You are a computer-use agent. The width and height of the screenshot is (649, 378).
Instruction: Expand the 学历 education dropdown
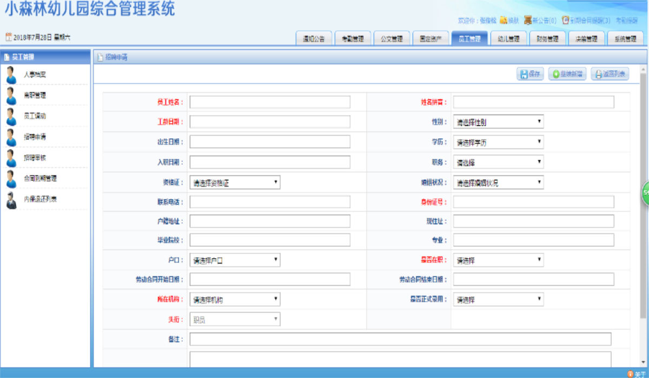coord(498,142)
